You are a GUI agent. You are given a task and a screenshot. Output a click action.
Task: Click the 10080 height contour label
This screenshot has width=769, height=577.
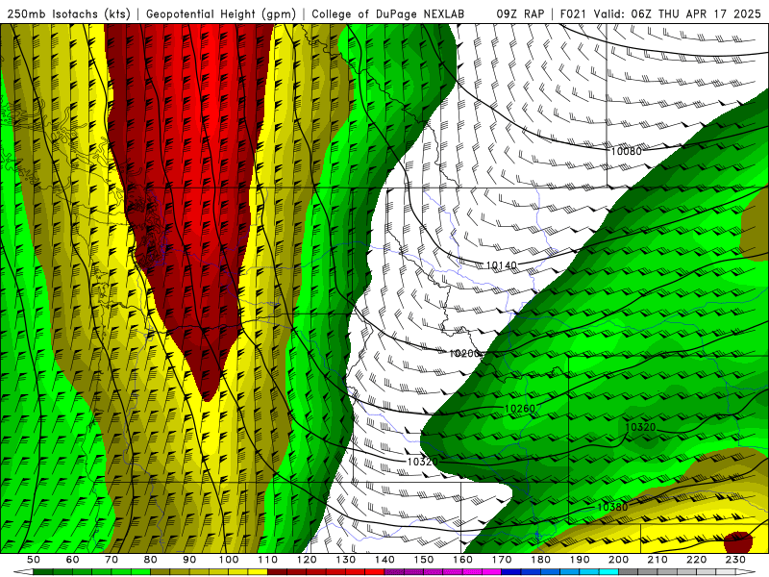(x=627, y=151)
